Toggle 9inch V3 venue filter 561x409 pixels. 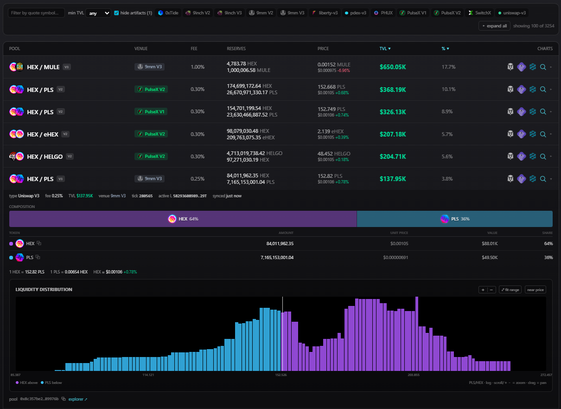[230, 13]
